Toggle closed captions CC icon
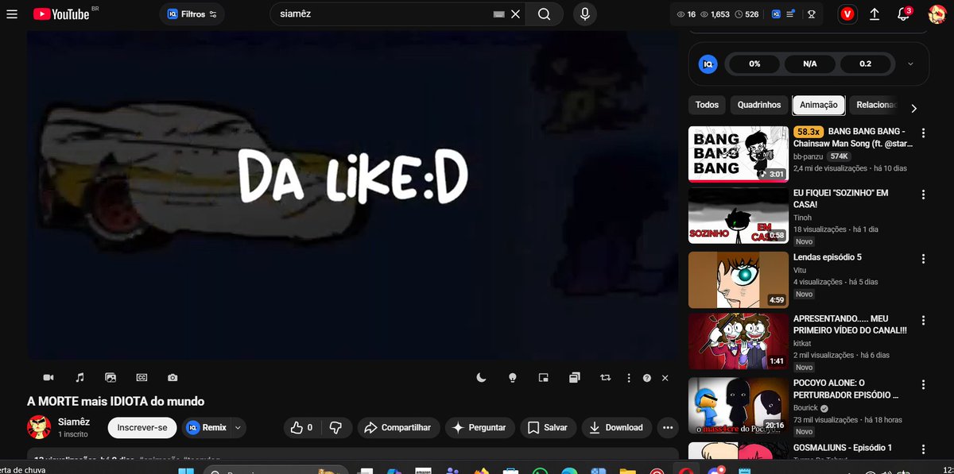Screen dimensions: 954x474 click(x=142, y=378)
